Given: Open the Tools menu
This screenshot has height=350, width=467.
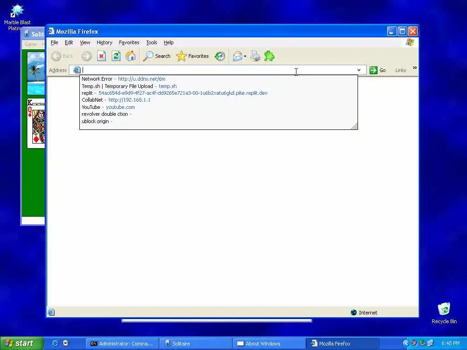Looking at the screenshot, I should tap(151, 42).
